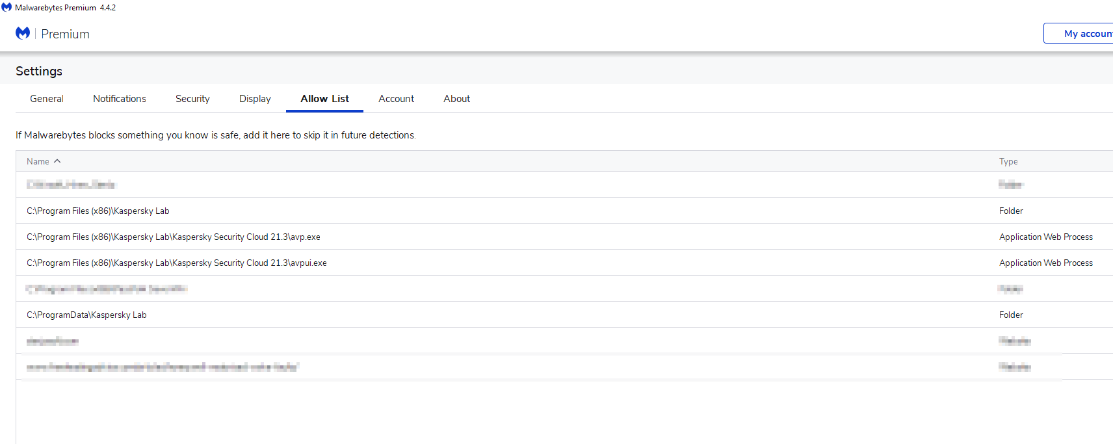Select the Allow List tab
Viewport: 1113px width, 444px height.
coord(324,99)
